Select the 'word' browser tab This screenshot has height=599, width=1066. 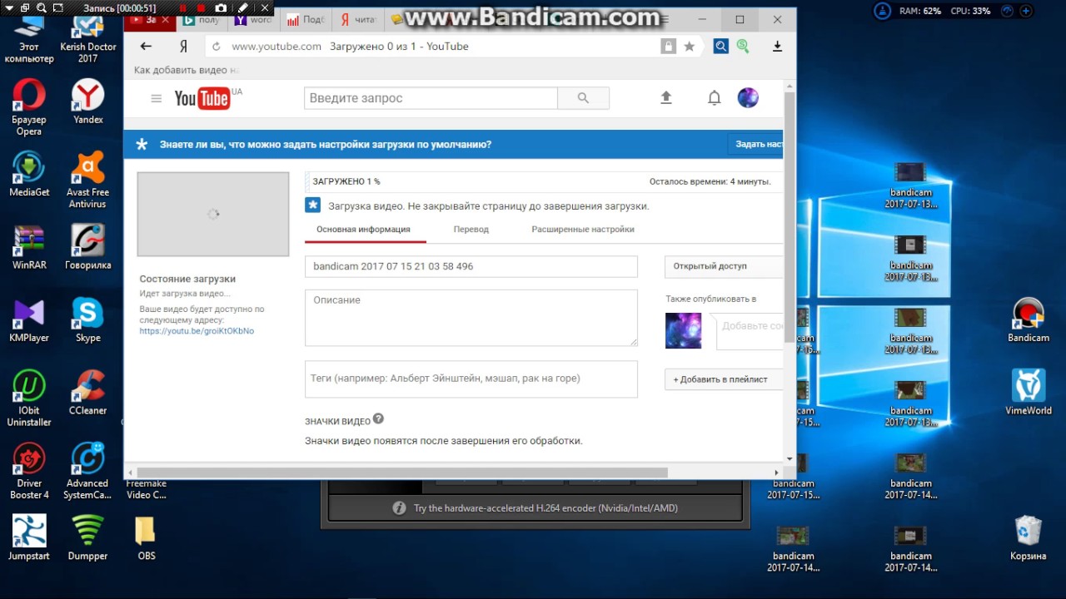[x=253, y=19]
